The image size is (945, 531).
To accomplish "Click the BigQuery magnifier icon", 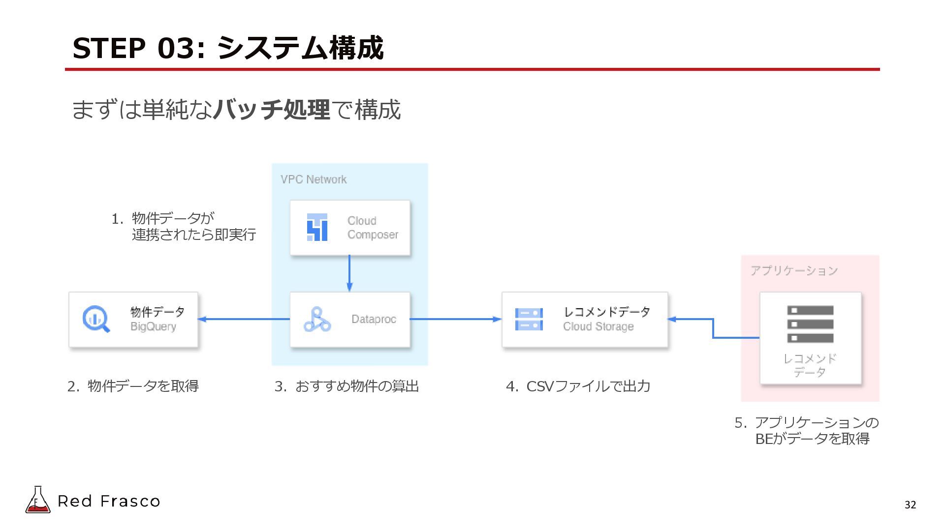I will 96,319.
